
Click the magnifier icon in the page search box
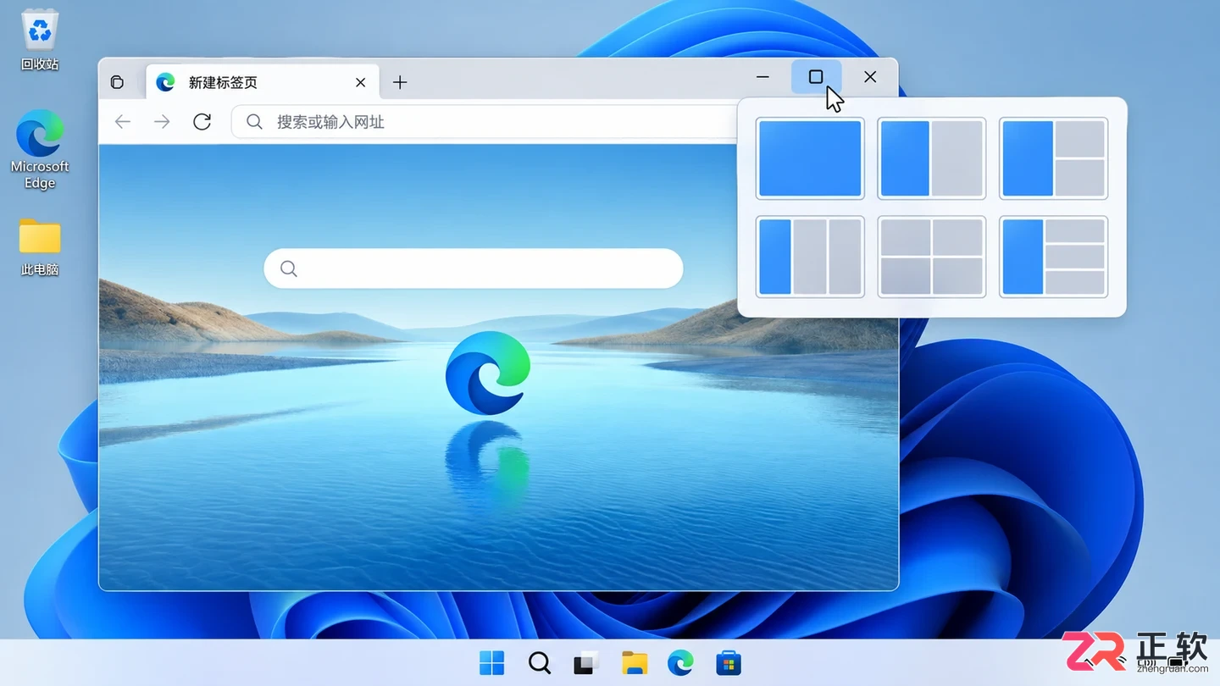tap(289, 268)
